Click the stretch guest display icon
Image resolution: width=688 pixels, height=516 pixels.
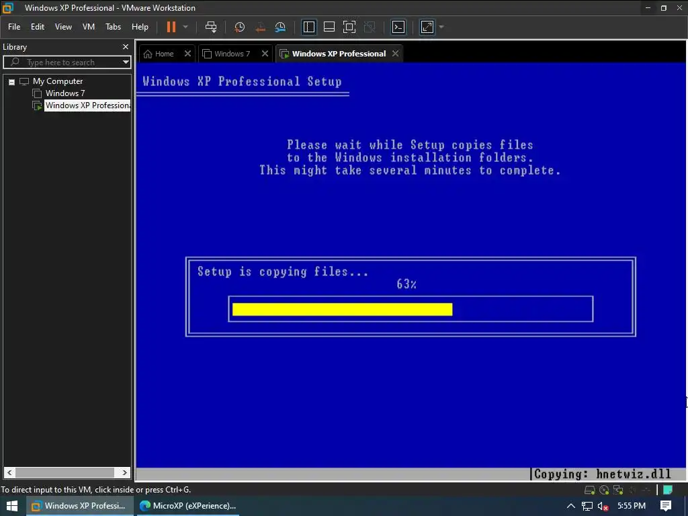pyautogui.click(x=427, y=27)
